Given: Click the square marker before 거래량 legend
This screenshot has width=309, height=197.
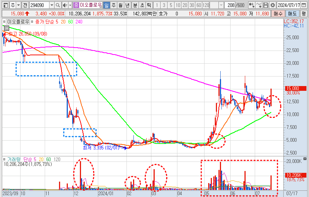Looking at the screenshot, I should click(4, 159).
